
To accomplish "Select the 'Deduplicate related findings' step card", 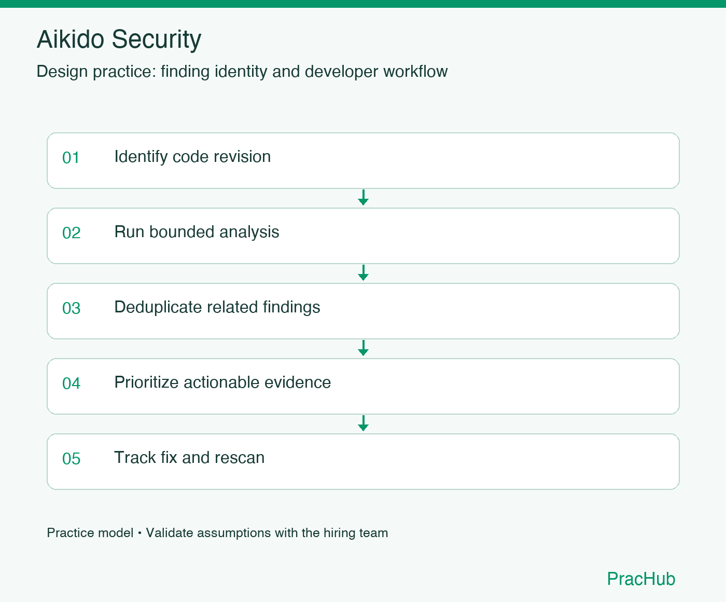I will click(x=363, y=311).
